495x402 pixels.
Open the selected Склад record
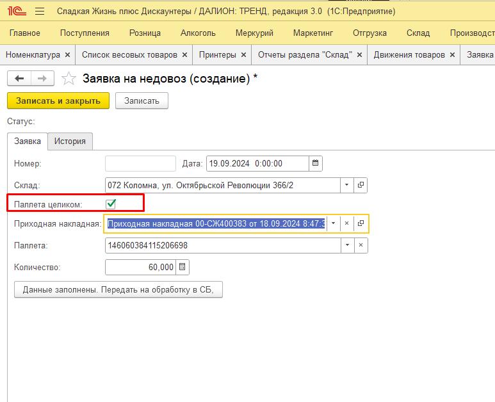pyautogui.click(x=361, y=185)
